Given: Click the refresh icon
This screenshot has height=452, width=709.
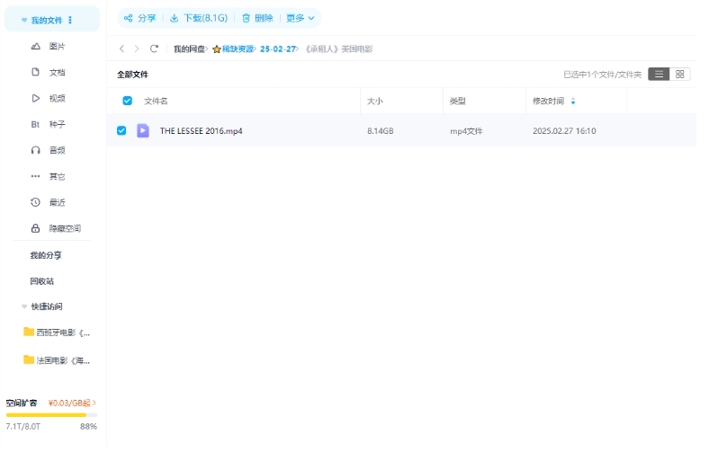Looking at the screenshot, I should pos(154,49).
